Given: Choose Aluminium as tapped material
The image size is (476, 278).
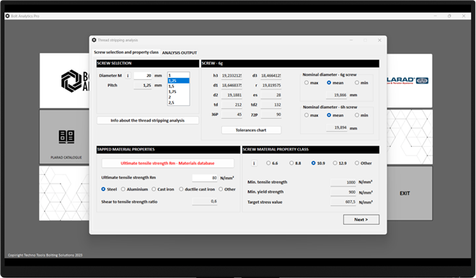Looking at the screenshot, I should (123, 189).
